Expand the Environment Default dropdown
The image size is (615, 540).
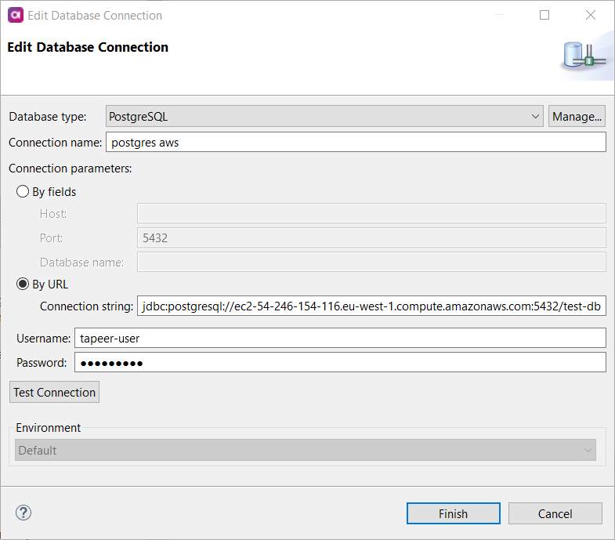point(306,451)
